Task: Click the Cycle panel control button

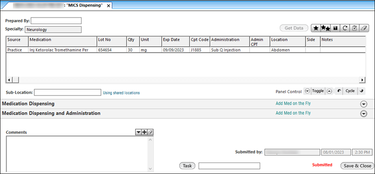Action: point(350,91)
